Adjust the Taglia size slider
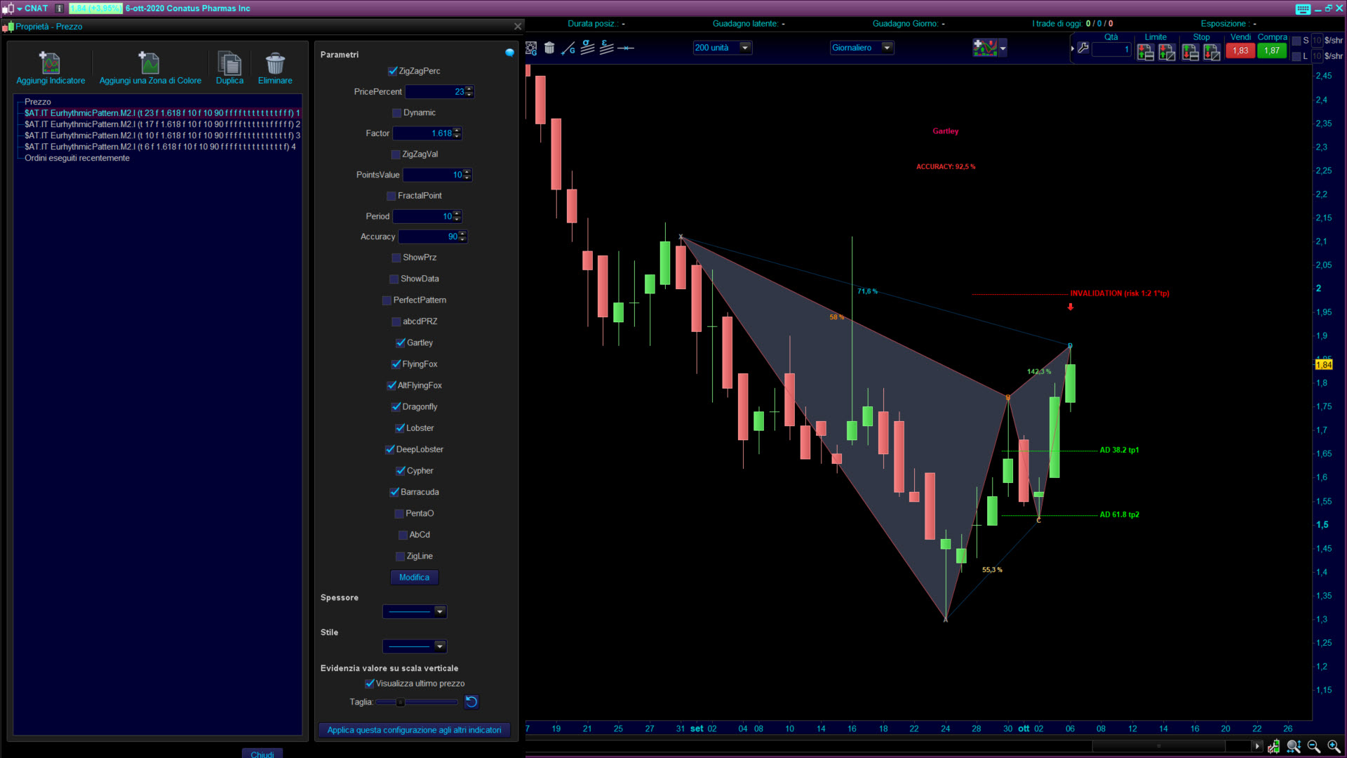Image resolution: width=1347 pixels, height=758 pixels. (x=401, y=703)
